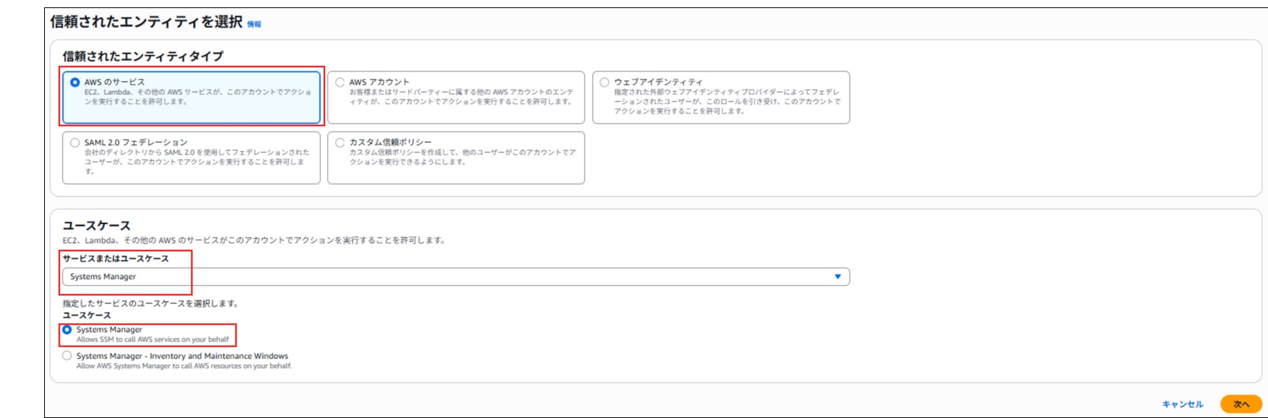Click the カスタム信頼ポリシー card description text
Viewport: 1268px width, 418px height.
click(462, 157)
